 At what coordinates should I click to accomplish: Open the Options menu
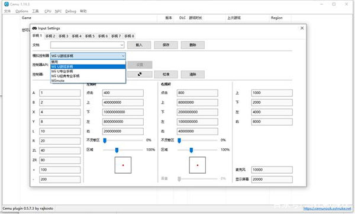click(x=22, y=11)
